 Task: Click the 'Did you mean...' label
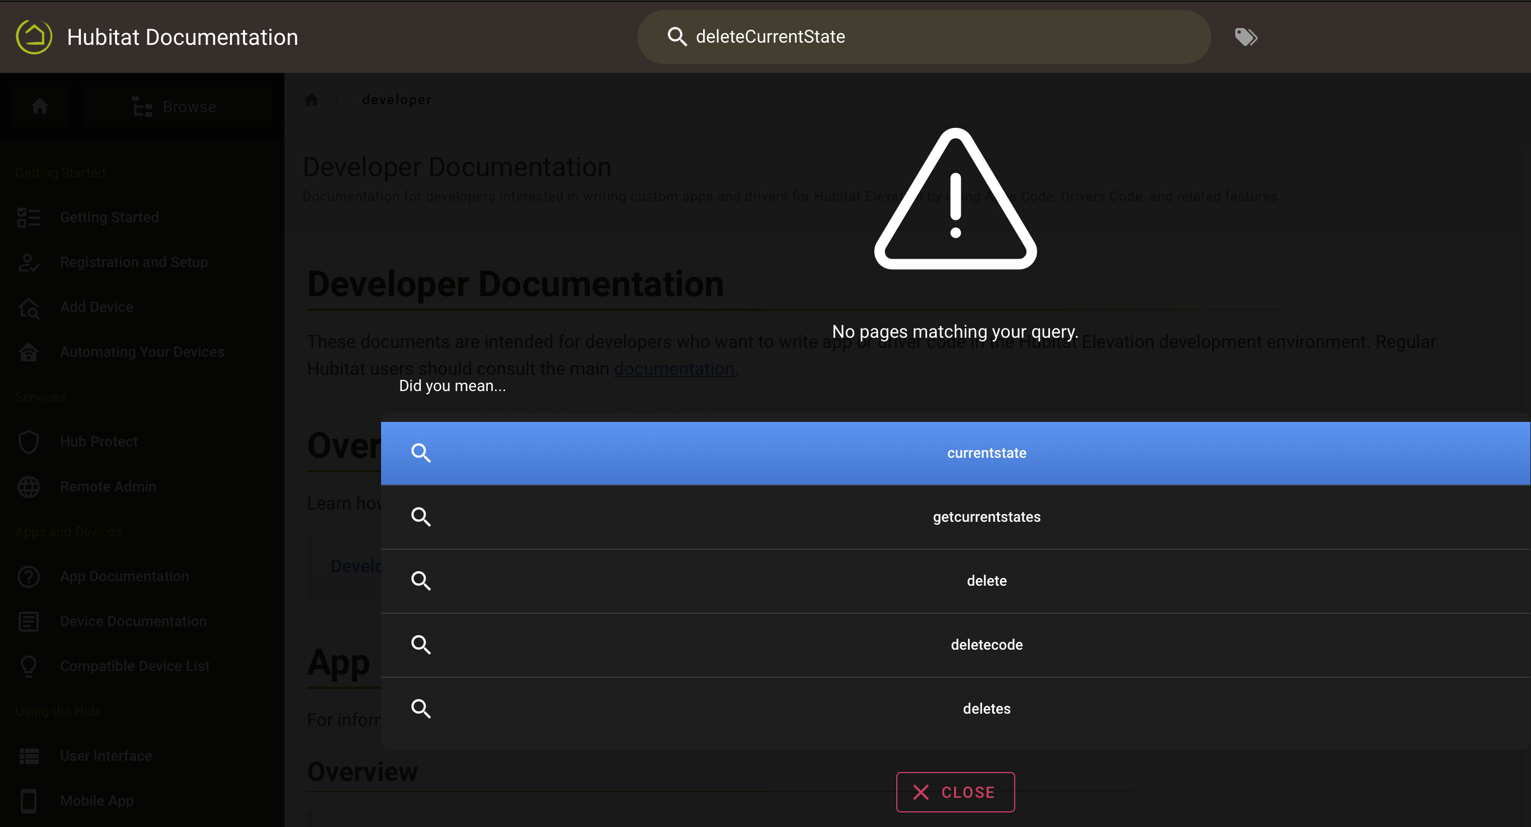point(452,385)
